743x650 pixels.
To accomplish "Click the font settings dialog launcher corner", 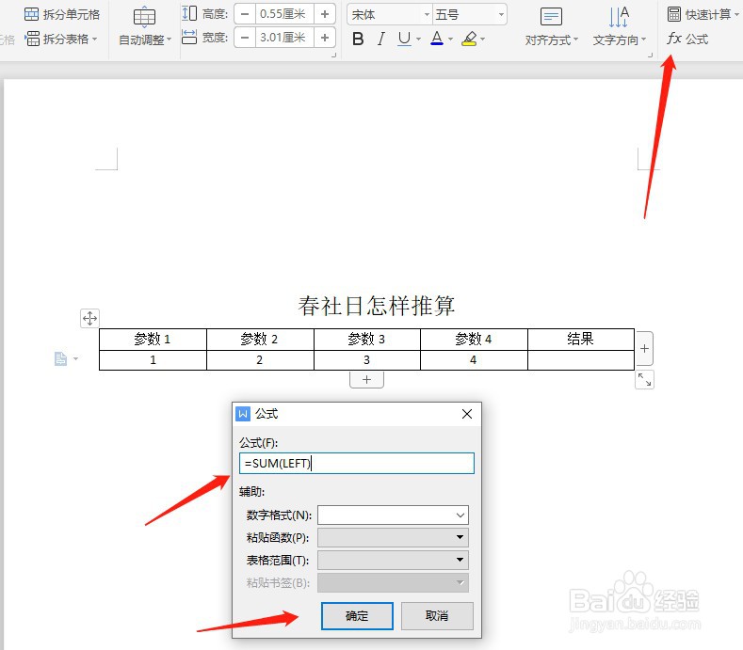I will tap(333, 55).
